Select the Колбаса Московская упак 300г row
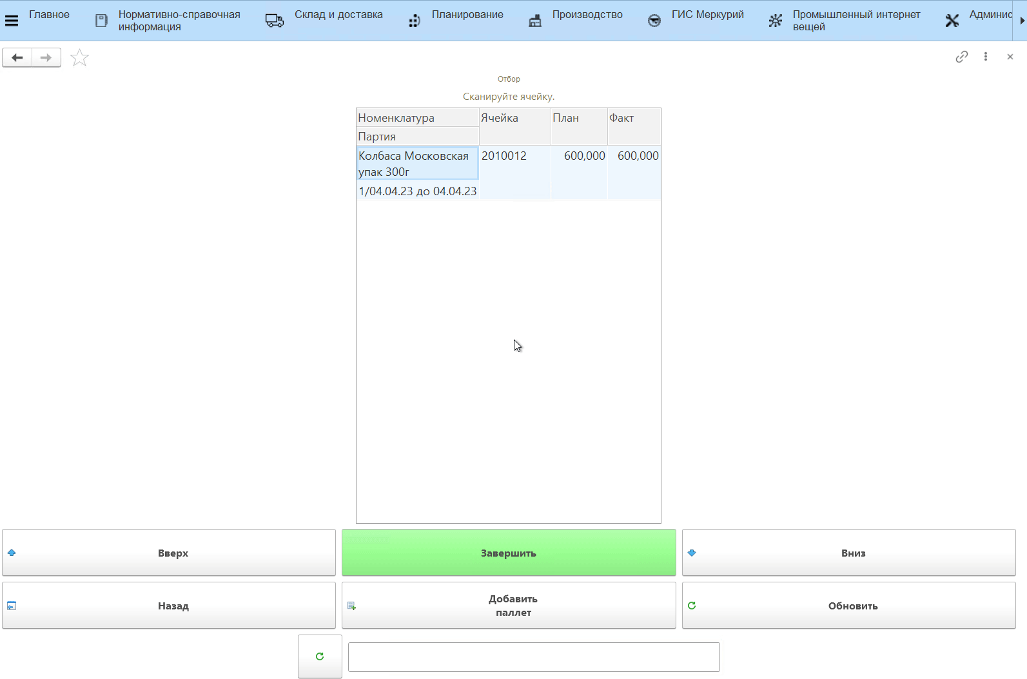 click(416, 164)
